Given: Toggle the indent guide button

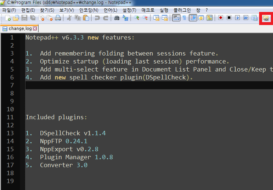Looking at the screenshot, I should 193,18.
